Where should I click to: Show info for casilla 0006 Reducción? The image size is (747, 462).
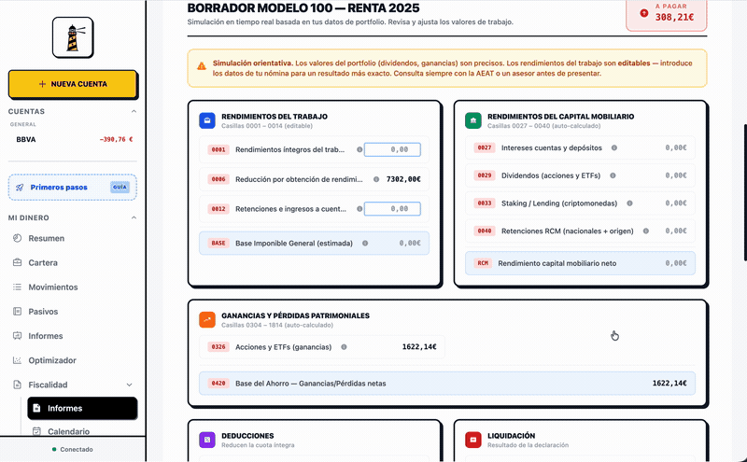[x=376, y=179]
